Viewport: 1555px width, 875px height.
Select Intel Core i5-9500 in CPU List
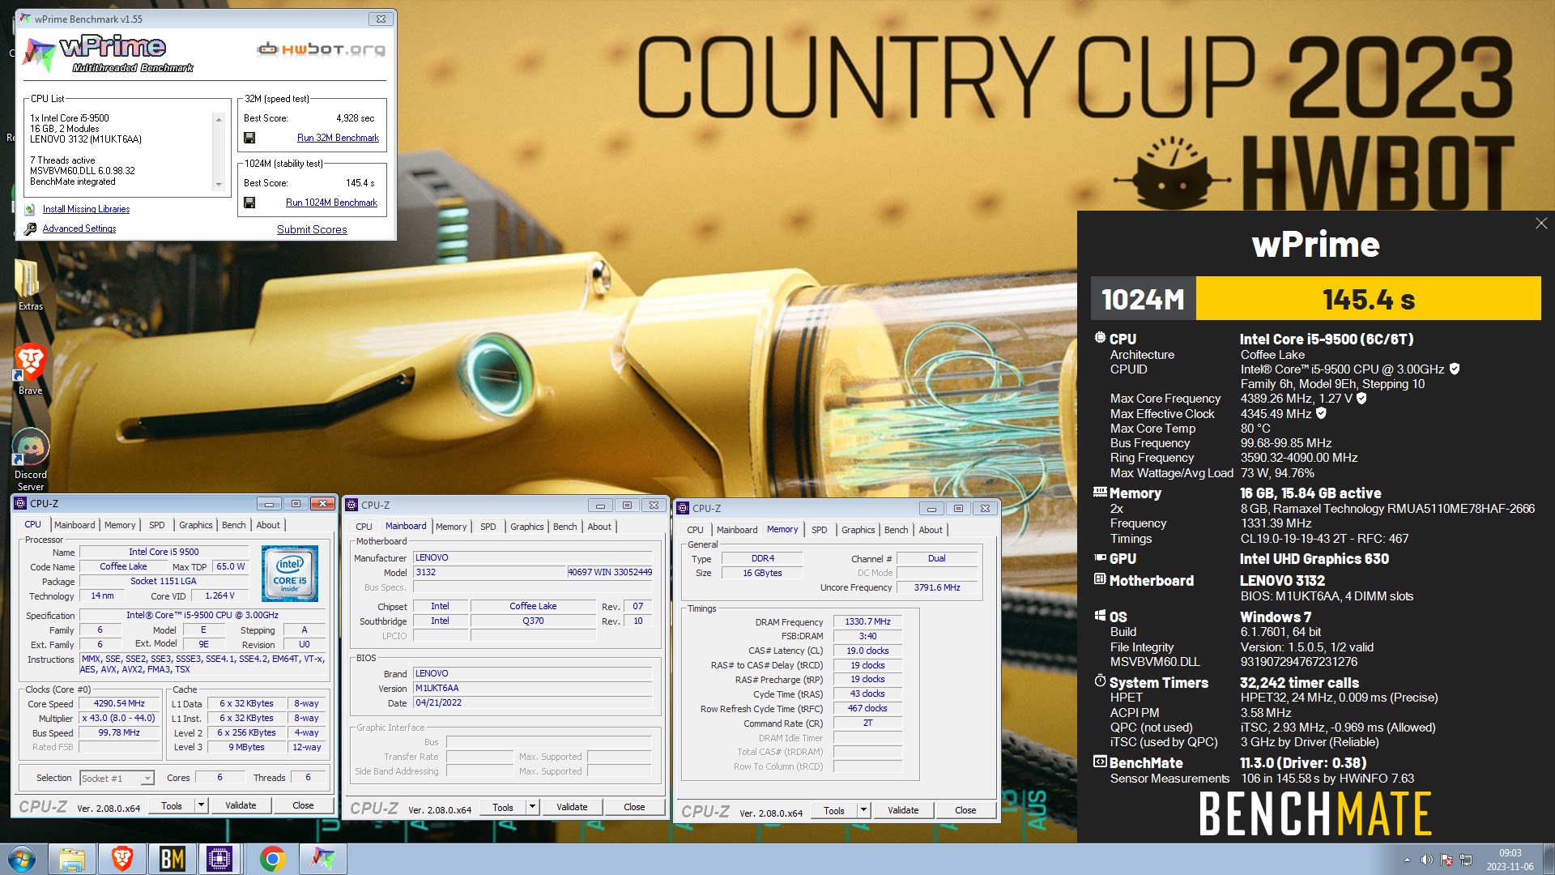[70, 118]
